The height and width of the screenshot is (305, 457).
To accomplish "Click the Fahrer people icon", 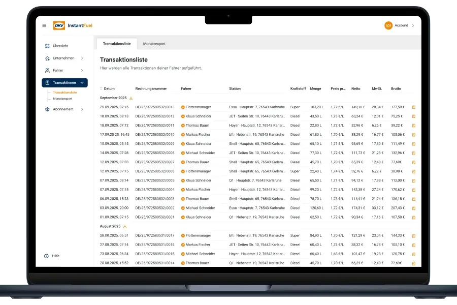I will point(47,70).
